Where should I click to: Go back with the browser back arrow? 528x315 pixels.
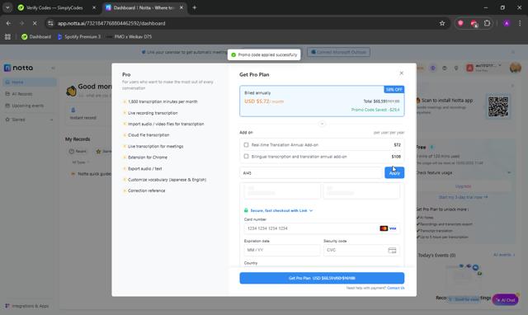(8, 23)
